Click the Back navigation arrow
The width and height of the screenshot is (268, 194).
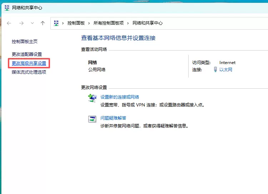pos(9,23)
